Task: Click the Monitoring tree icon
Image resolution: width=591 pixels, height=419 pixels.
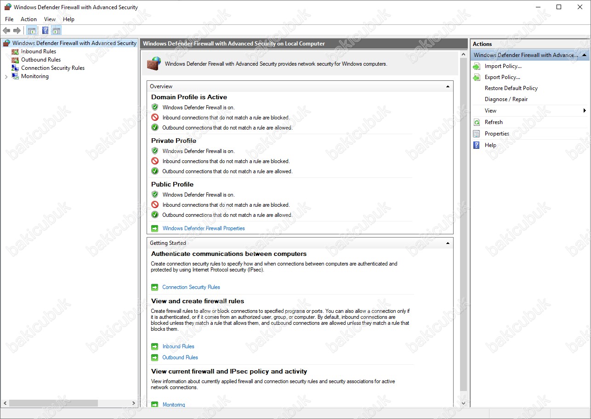Action: (x=15, y=76)
